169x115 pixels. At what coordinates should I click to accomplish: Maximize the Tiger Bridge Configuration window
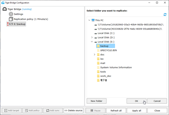pyautogui.click(x=157, y=2)
